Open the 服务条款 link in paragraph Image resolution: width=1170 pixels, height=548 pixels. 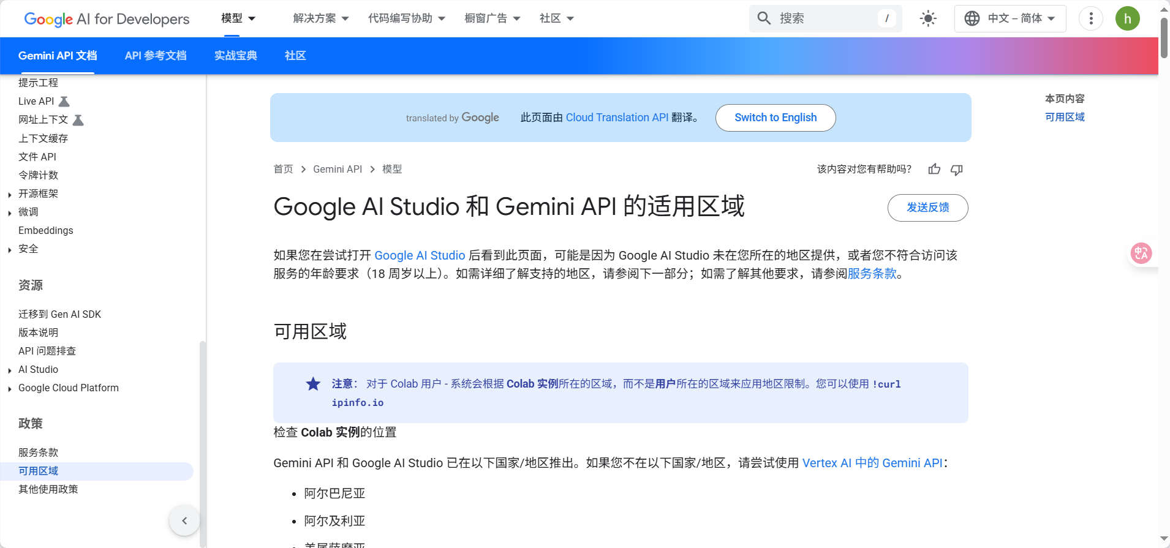(x=872, y=274)
